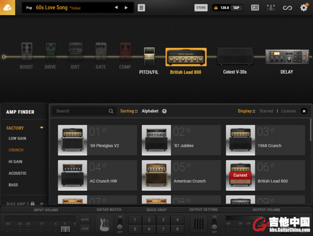313x236 pixels.
Task: Choose the '87 Jubilee amp
Action: tap(181, 140)
